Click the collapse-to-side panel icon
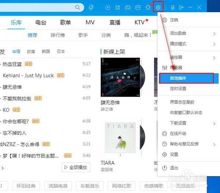Screen dimensions: 220x193 pos(181,7)
